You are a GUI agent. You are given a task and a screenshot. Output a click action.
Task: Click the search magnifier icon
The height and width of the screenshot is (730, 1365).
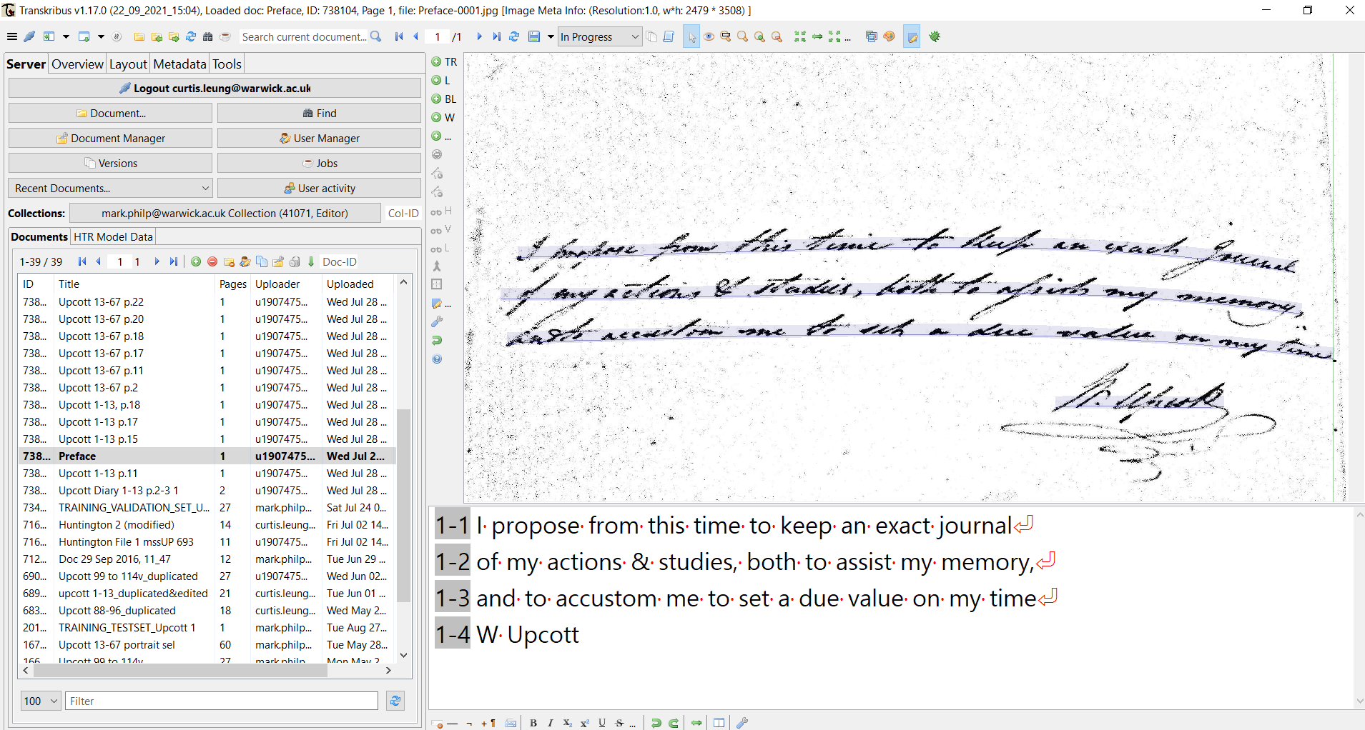coord(376,36)
